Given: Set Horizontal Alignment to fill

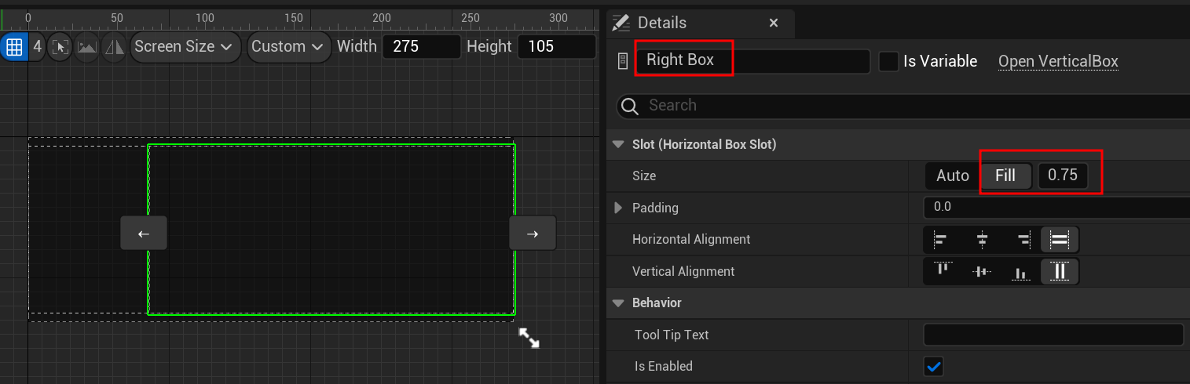Looking at the screenshot, I should pyautogui.click(x=1060, y=239).
